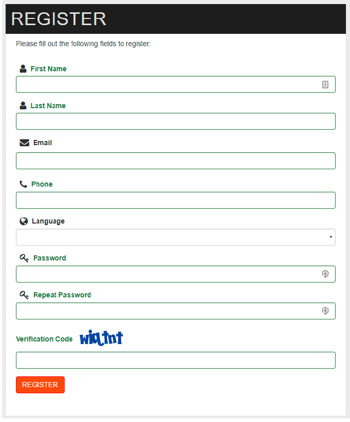Focus the Last Name input field
This screenshot has width=350, height=422.
(x=176, y=122)
